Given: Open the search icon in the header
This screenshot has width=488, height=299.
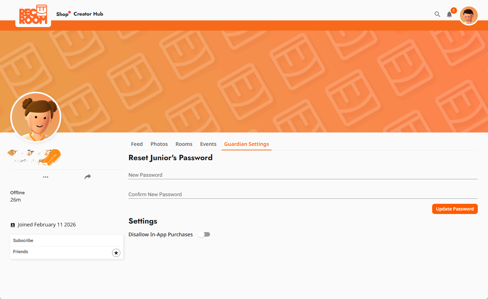Looking at the screenshot, I should click(437, 14).
